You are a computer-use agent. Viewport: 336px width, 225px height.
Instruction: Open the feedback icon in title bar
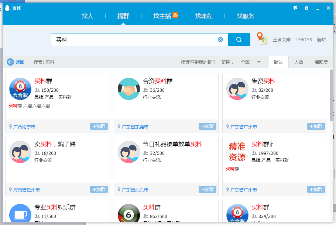tap(295, 8)
